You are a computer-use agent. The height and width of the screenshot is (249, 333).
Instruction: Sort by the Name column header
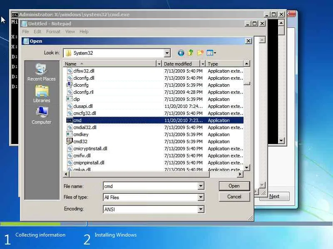(x=109, y=64)
